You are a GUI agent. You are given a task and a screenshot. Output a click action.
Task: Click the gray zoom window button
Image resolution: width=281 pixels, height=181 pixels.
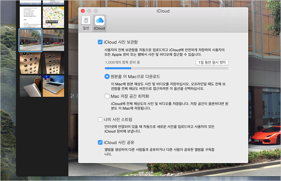coord(96,11)
